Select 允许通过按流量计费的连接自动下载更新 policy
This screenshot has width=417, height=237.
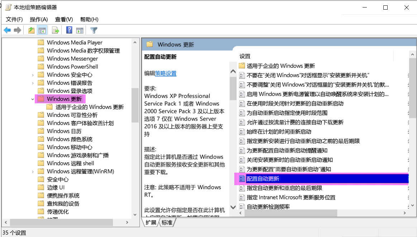pos(295,122)
